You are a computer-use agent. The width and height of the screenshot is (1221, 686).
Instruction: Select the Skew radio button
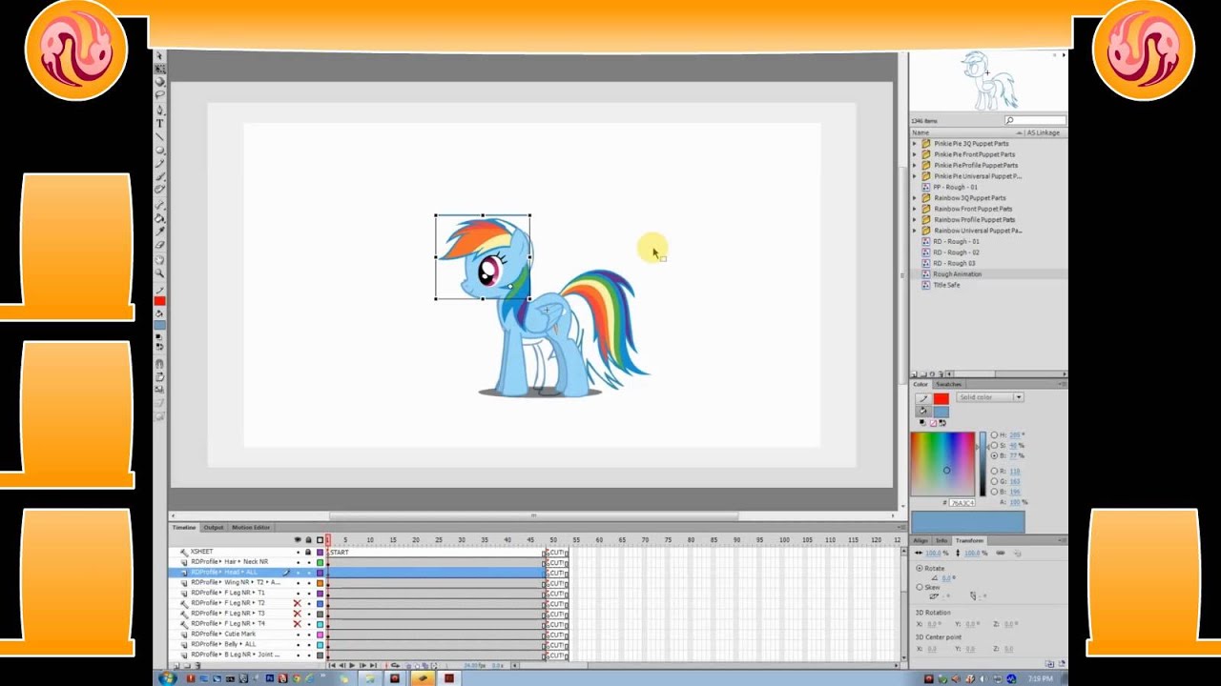click(x=920, y=588)
